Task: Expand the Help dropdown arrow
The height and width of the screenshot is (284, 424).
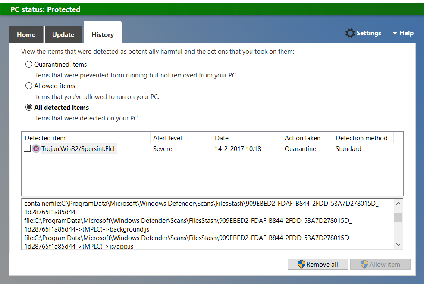Action: coord(395,34)
